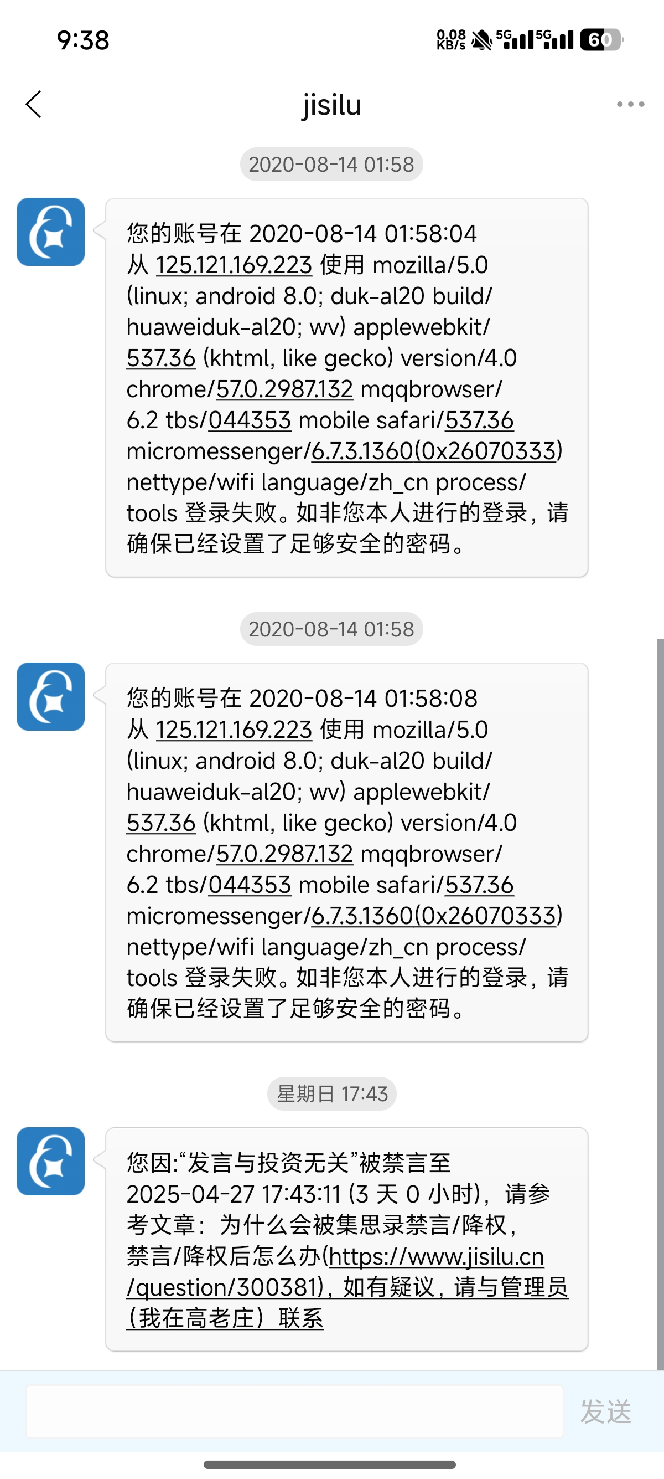Tap the jisilu avatar beside the mute notice
664x1479 pixels.
(50, 1161)
